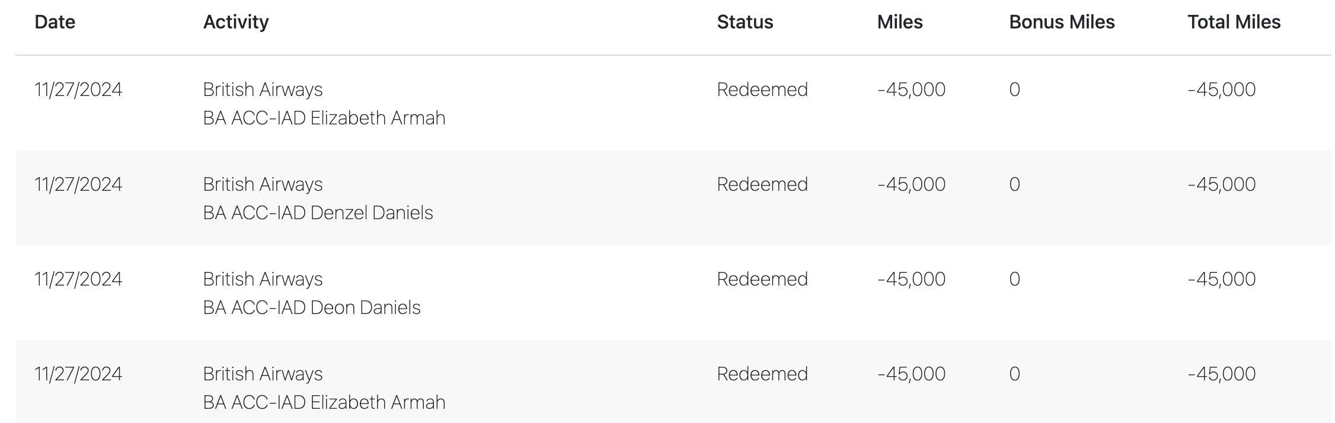Click Redeemed status in Deon Daniels row
This screenshot has height=423, width=1335.
click(x=762, y=279)
